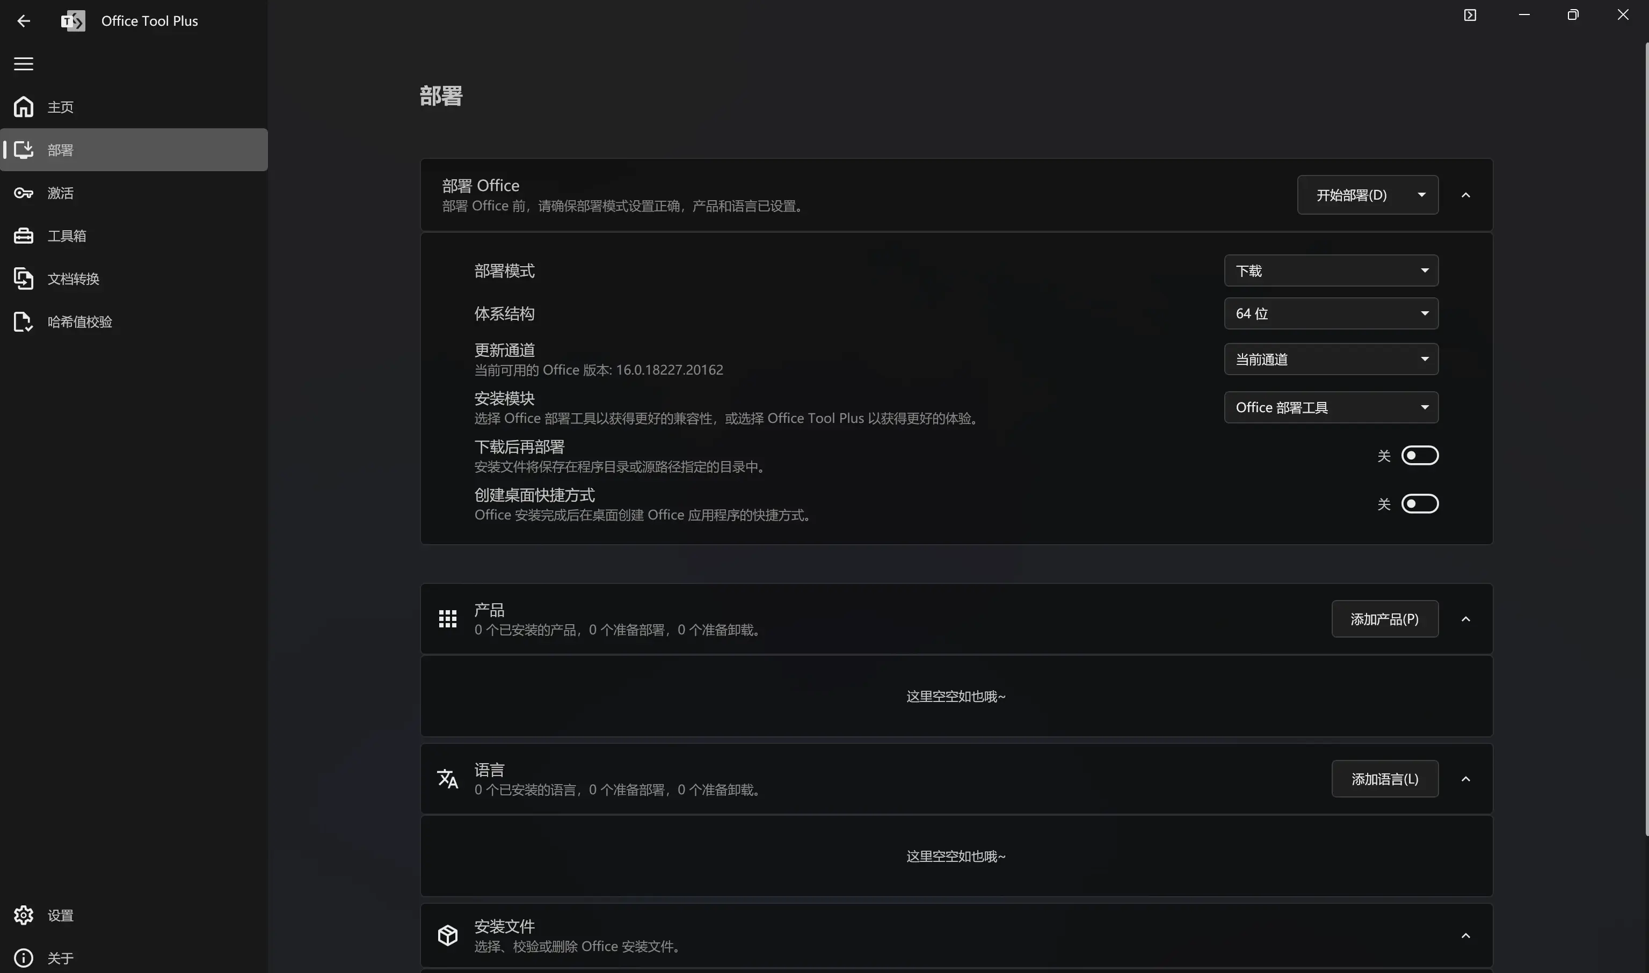
Task: Open the 主页 page
Action: (x=134, y=107)
